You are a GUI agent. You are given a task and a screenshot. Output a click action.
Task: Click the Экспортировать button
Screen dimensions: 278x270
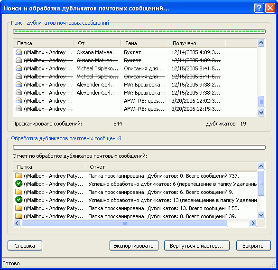(x=134, y=246)
